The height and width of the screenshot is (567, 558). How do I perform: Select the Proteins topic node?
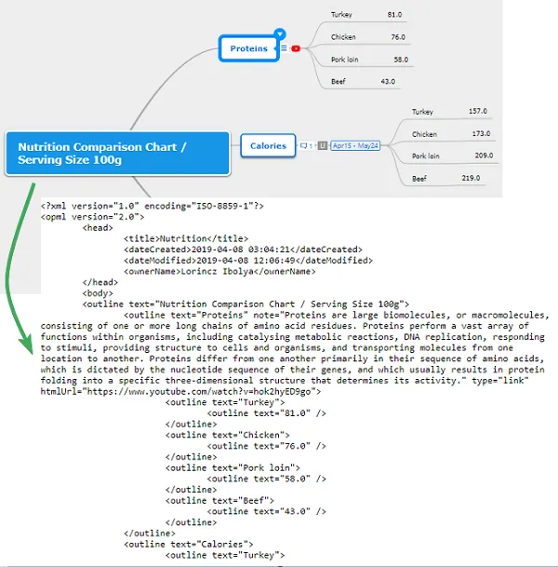(248, 48)
